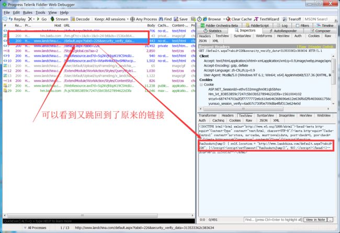Collapse the Cookie node in request headers
340x233 pixels.
coord(201,85)
